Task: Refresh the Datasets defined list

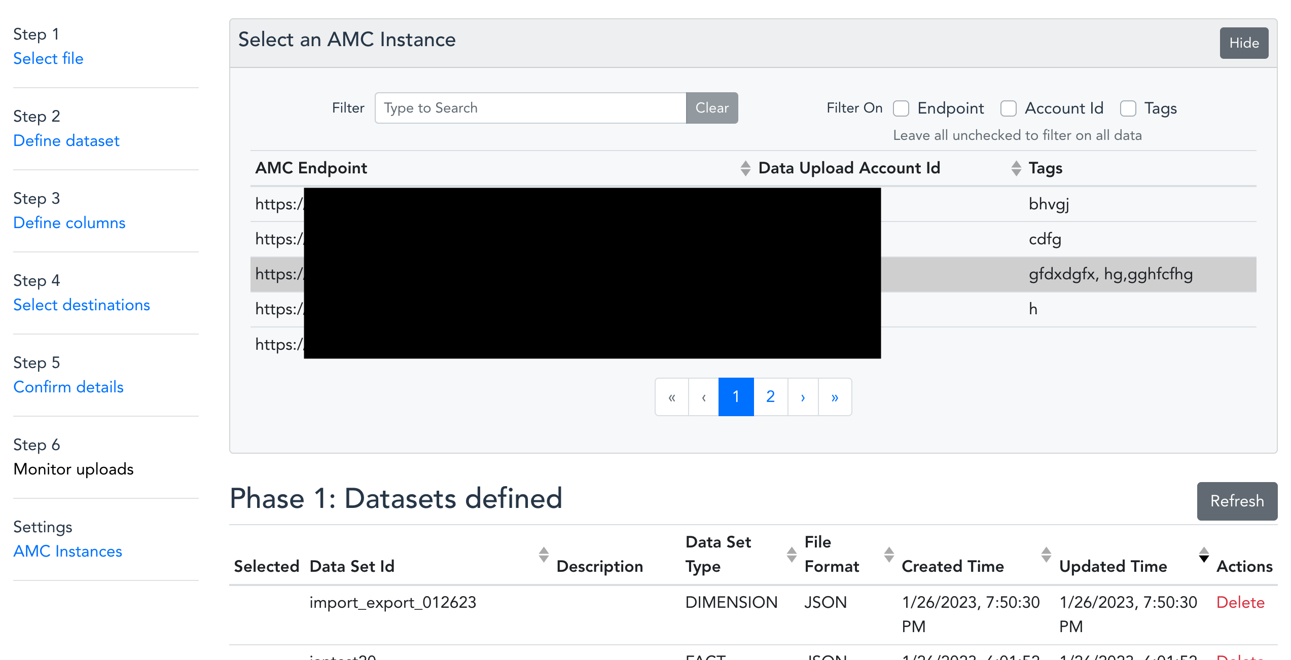Action: (x=1237, y=501)
